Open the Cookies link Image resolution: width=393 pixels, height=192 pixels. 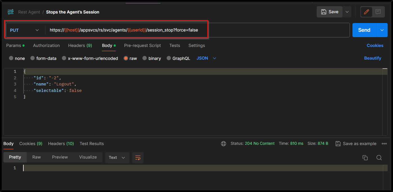(375, 46)
